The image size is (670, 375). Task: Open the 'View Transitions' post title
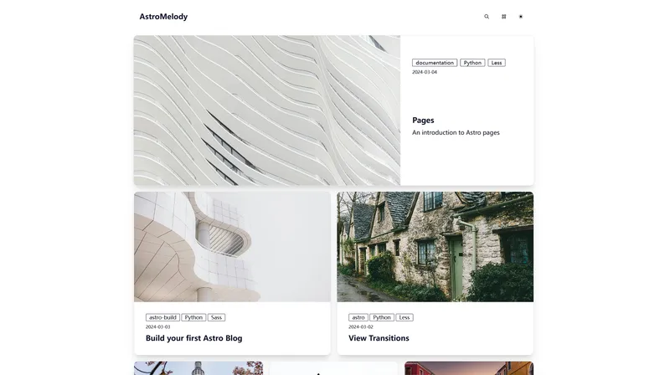point(379,338)
